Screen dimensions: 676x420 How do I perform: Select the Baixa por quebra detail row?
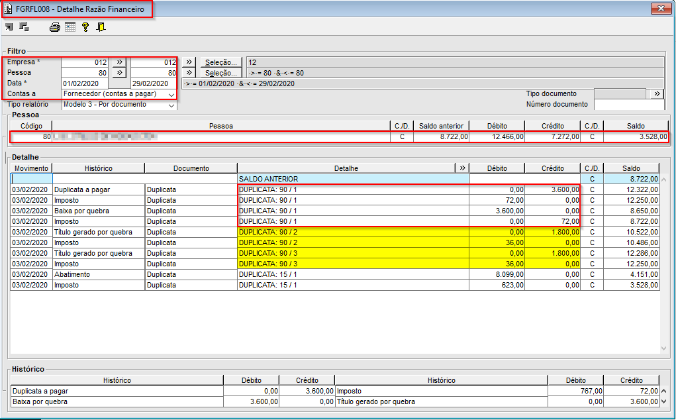pos(334,211)
